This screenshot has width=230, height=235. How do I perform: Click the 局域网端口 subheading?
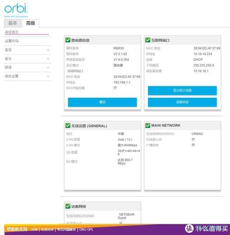point(75,71)
